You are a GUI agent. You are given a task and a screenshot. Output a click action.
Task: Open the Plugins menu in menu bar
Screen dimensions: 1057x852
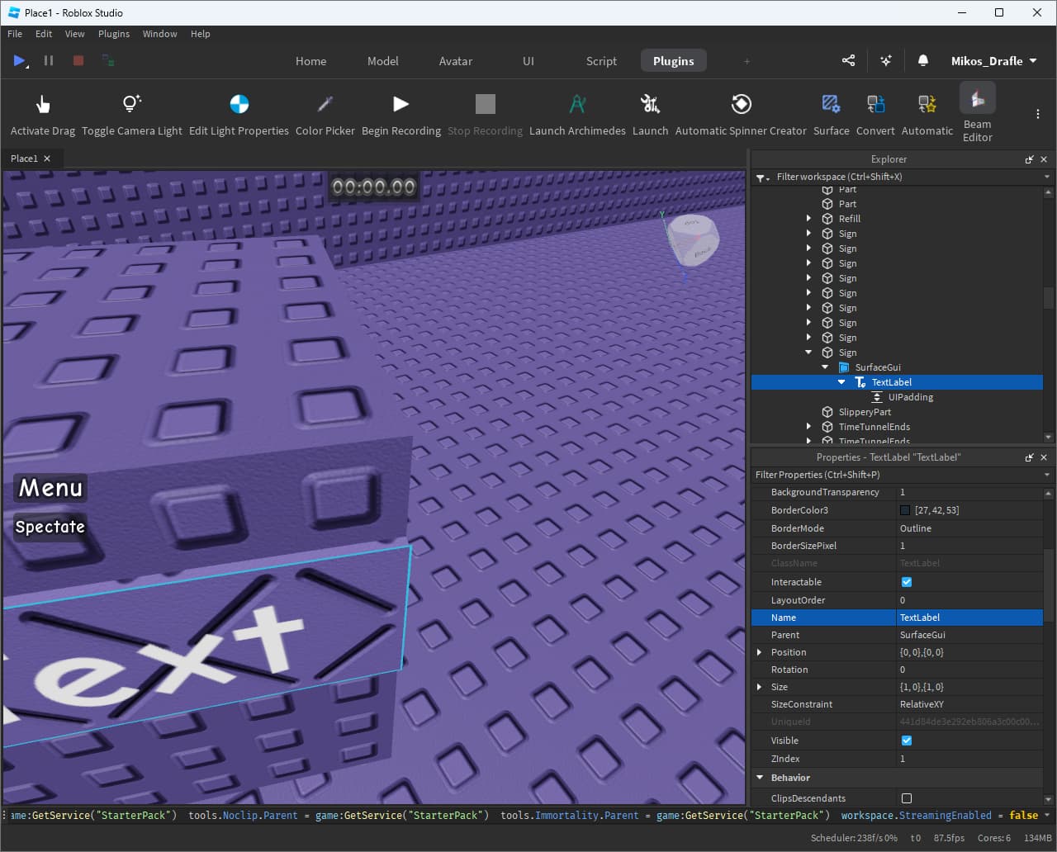pyautogui.click(x=114, y=34)
